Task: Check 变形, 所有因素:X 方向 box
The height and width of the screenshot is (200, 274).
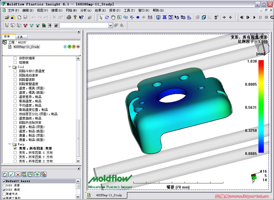Action: click(15, 152)
